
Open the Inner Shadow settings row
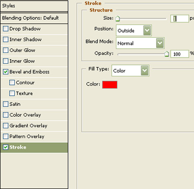coord(34,40)
